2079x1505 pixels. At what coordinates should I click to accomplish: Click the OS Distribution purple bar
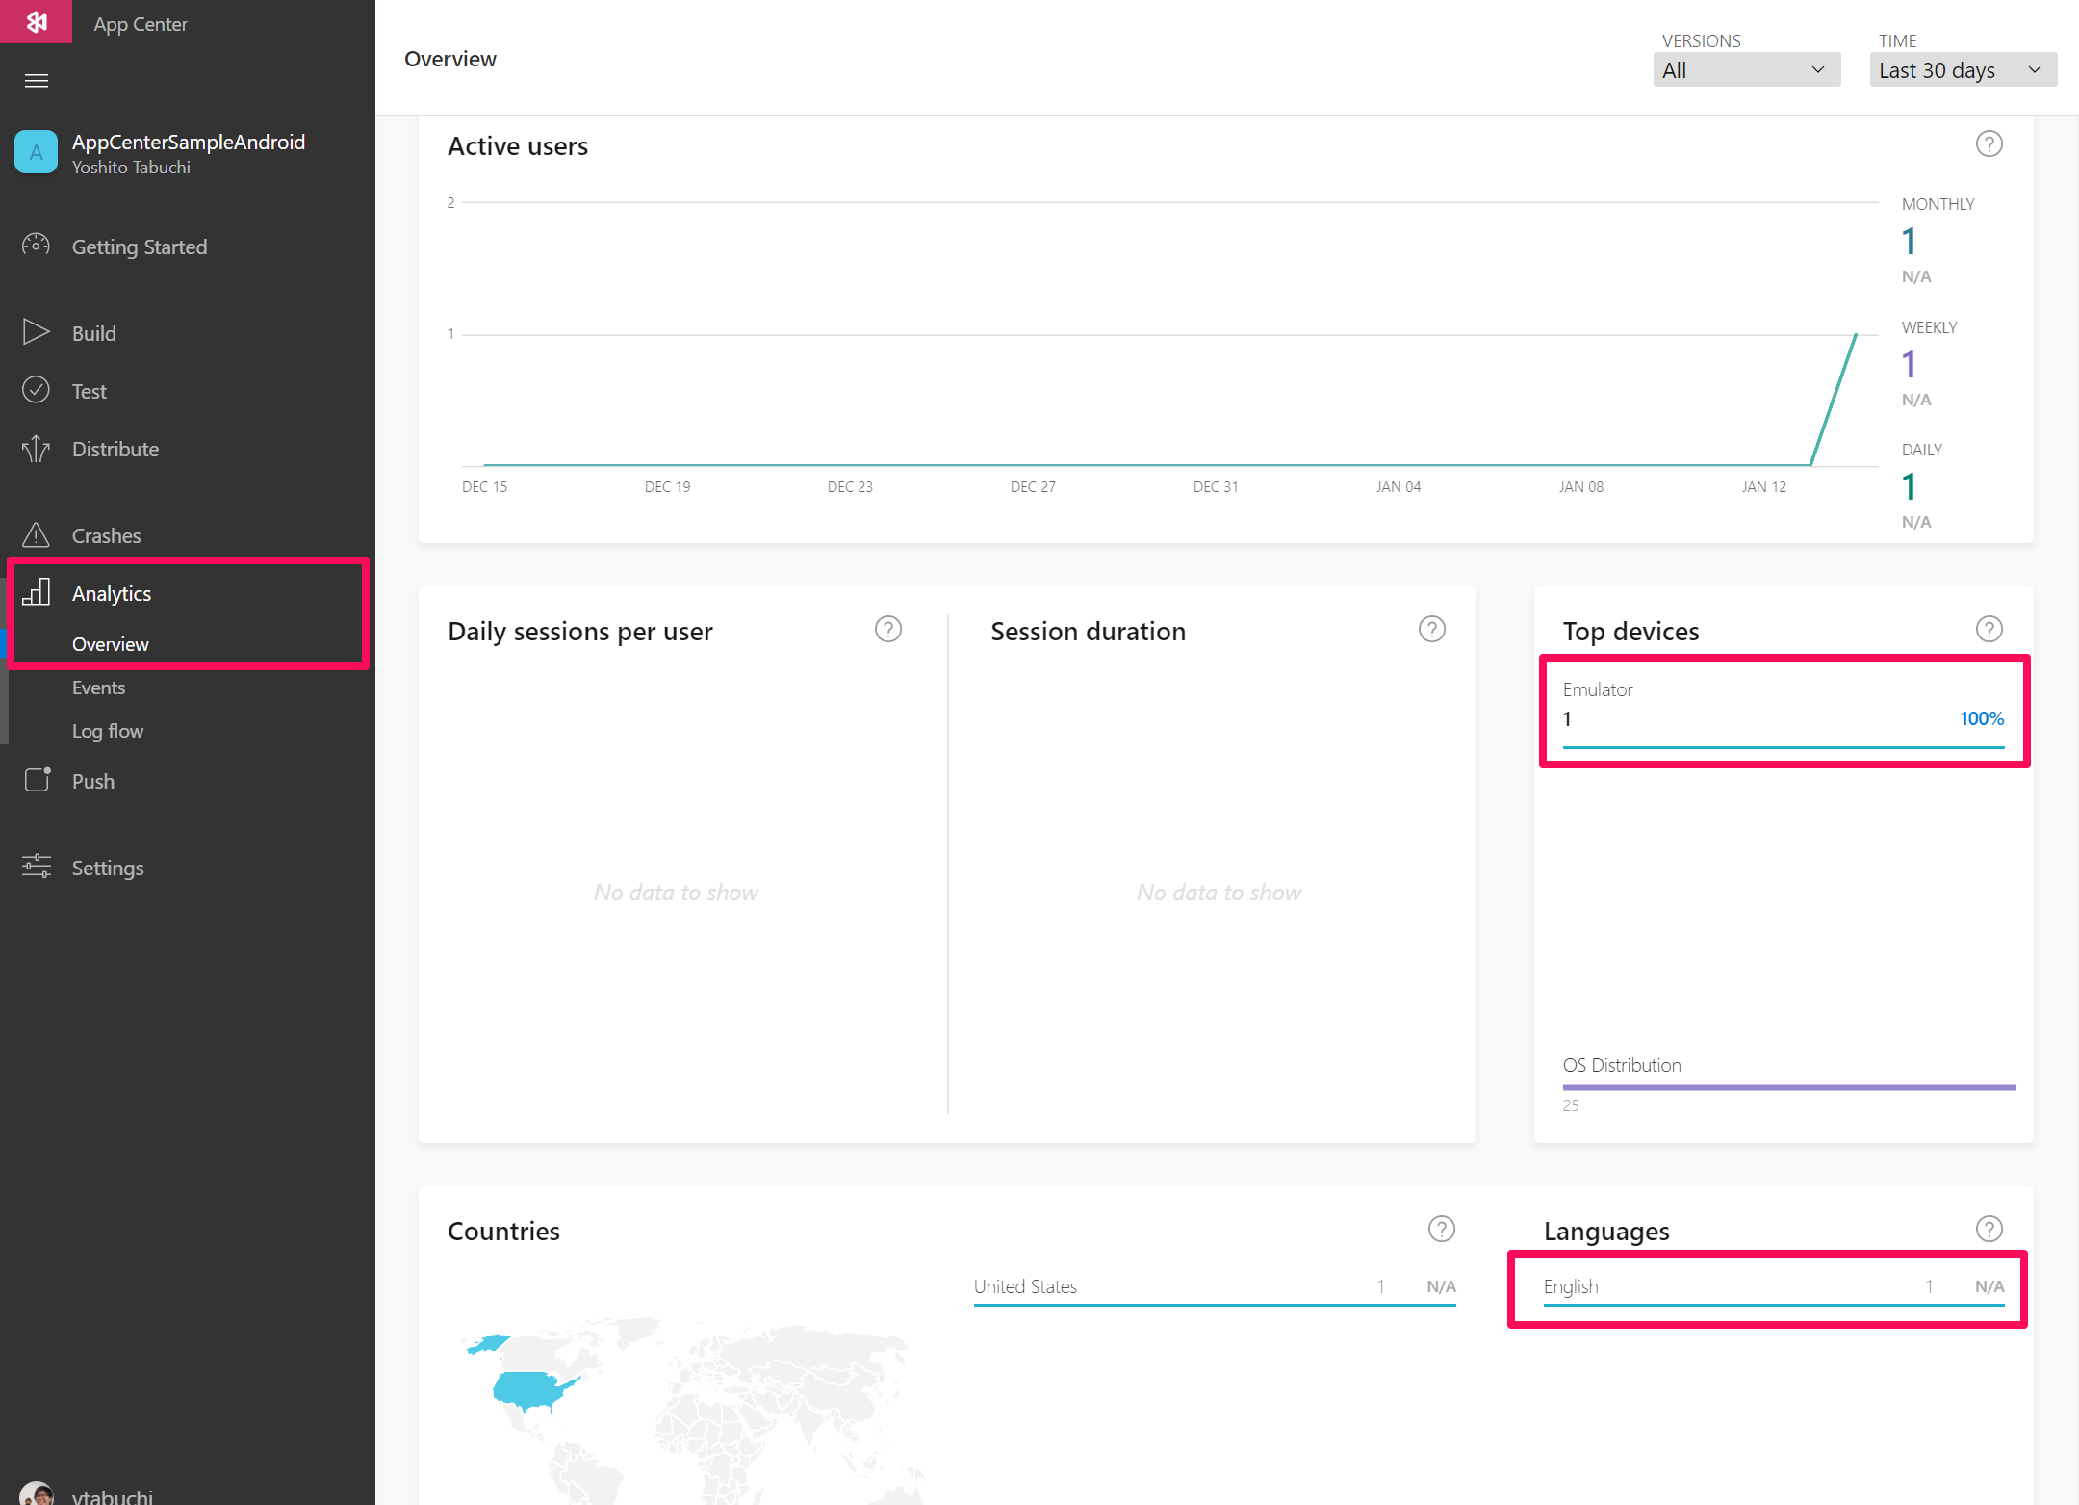coord(1788,1087)
